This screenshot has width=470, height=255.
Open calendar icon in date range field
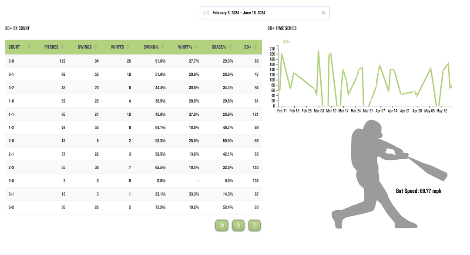coord(206,13)
